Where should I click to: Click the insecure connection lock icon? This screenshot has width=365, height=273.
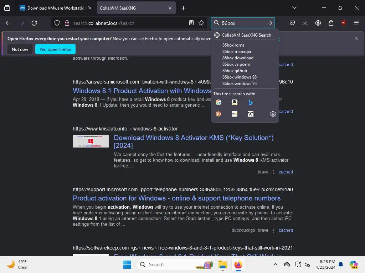[67, 23]
